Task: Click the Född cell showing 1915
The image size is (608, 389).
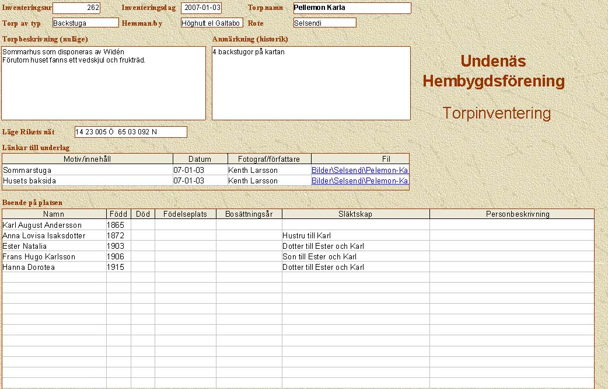Action: (x=118, y=267)
